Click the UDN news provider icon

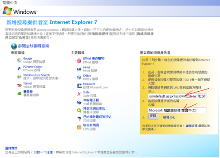[79, 127]
